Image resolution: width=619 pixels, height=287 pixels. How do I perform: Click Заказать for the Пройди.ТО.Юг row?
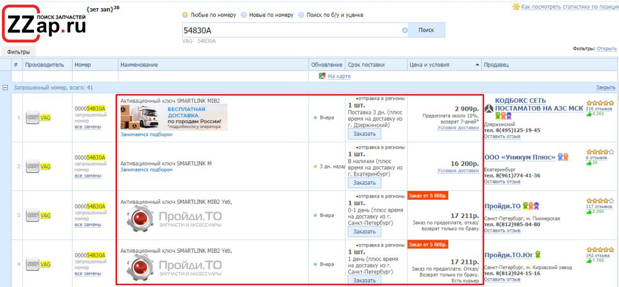coord(365,280)
